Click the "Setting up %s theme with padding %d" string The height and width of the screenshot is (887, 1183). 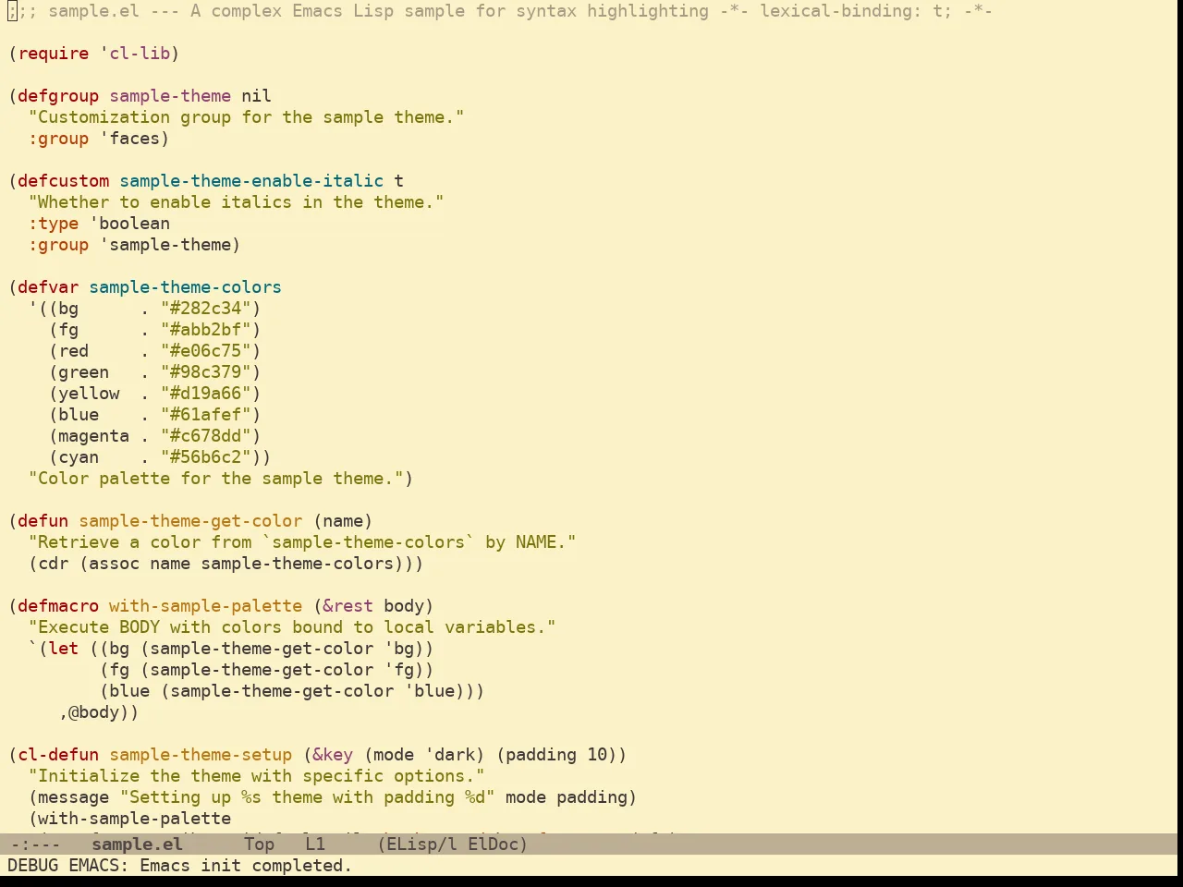[308, 797]
